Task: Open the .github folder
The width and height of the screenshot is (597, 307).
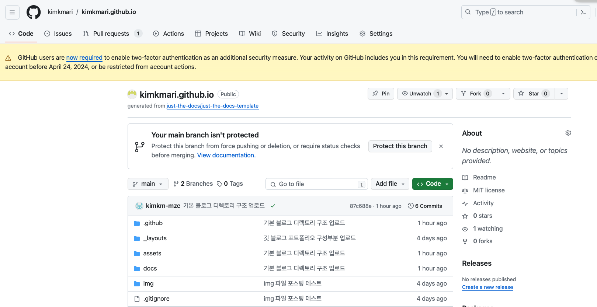Action: (153, 223)
